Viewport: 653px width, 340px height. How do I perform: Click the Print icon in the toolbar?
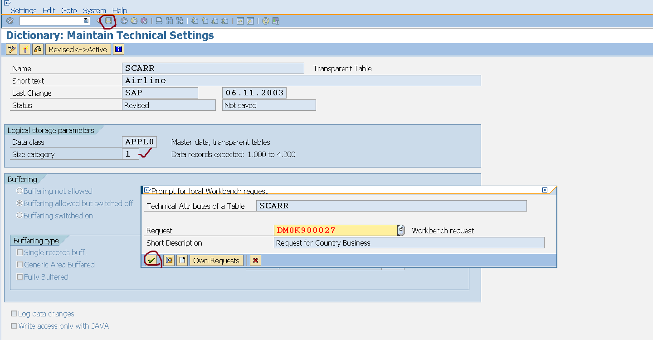(159, 21)
